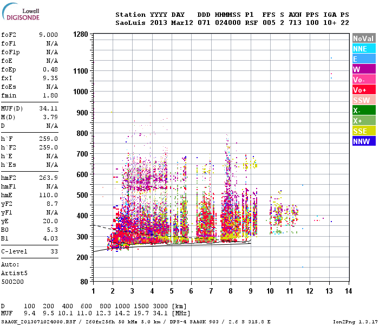Click the yE value 20.0
Image resolution: width=379 pixels, height=325 pixels.
pos(50,221)
